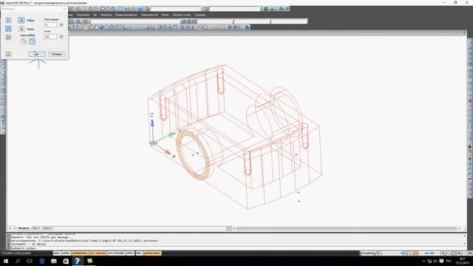
Task: Toggle ВЕС lineweight display
Action: click(x=139, y=253)
